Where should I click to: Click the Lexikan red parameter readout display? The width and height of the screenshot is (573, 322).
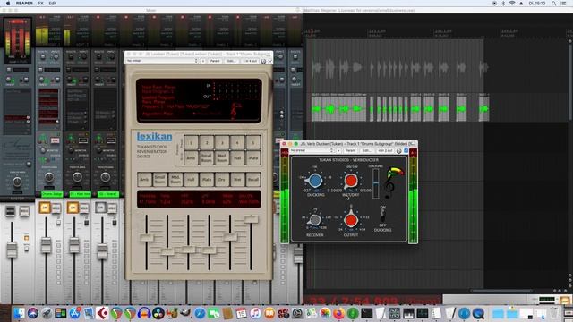(199, 199)
